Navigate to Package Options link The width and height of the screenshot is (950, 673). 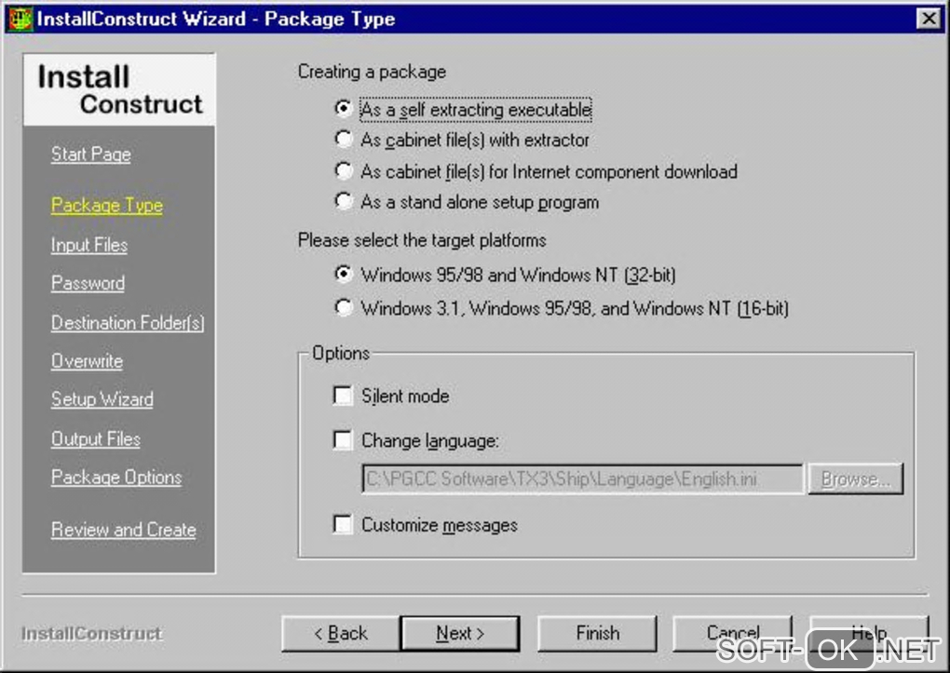(x=116, y=478)
